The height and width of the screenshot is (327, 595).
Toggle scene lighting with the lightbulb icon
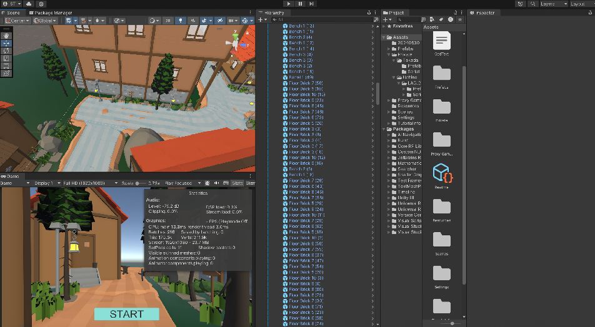(182, 21)
